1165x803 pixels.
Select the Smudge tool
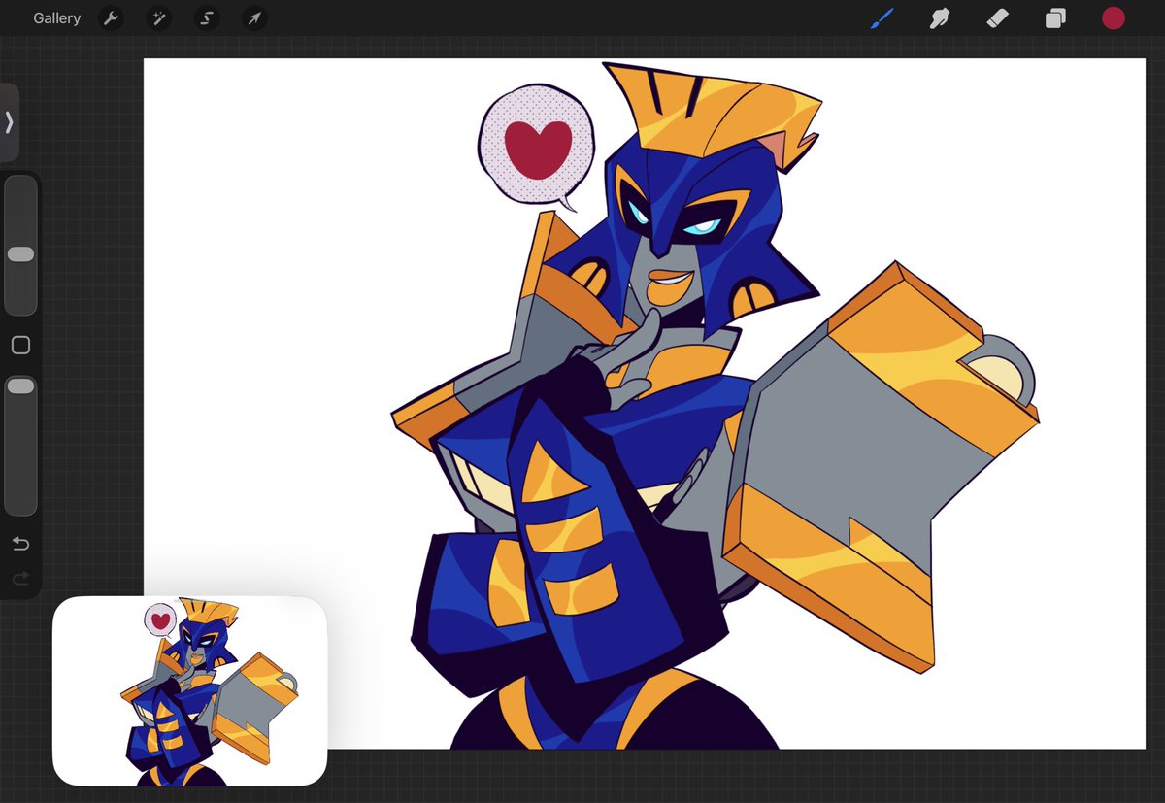pyautogui.click(x=940, y=18)
